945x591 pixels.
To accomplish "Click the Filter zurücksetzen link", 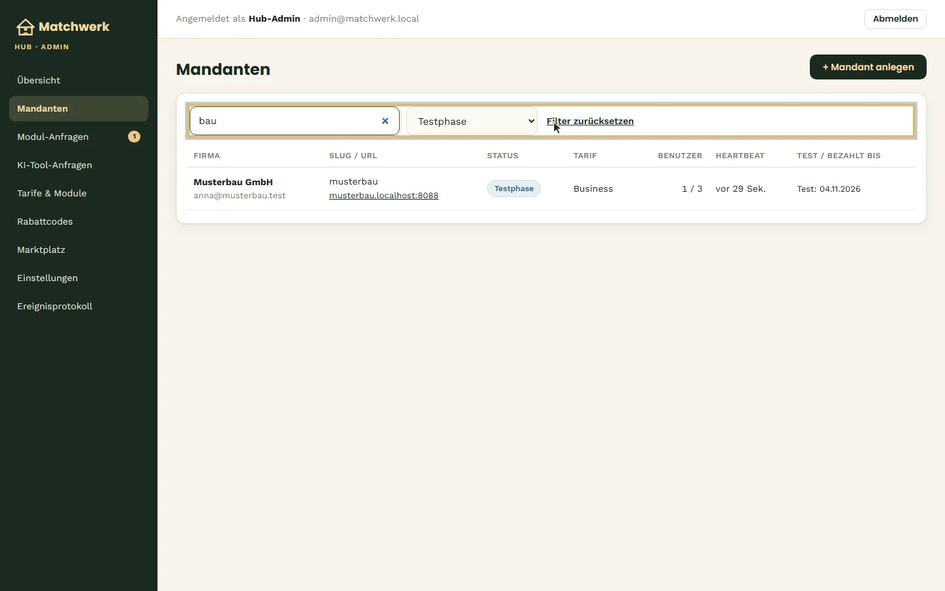I will pos(590,121).
